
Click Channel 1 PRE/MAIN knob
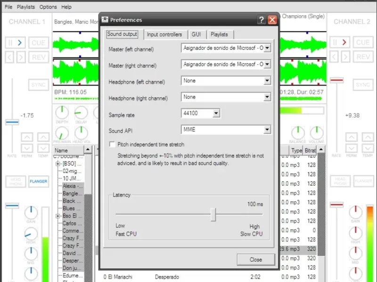pos(62,133)
